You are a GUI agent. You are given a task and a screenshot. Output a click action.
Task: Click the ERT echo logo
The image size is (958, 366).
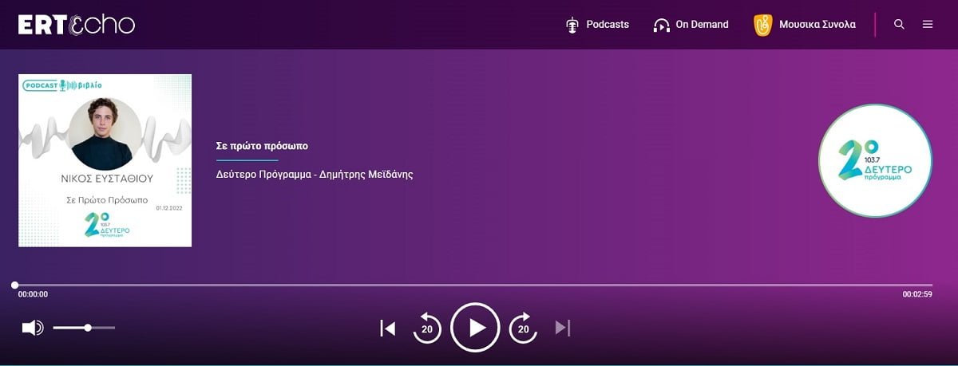(77, 25)
